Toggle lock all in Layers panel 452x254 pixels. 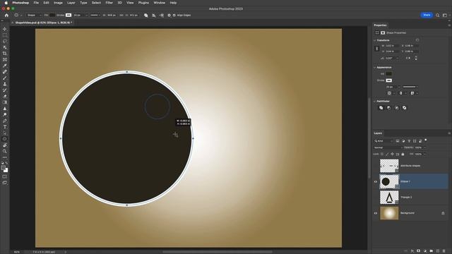coord(403,154)
